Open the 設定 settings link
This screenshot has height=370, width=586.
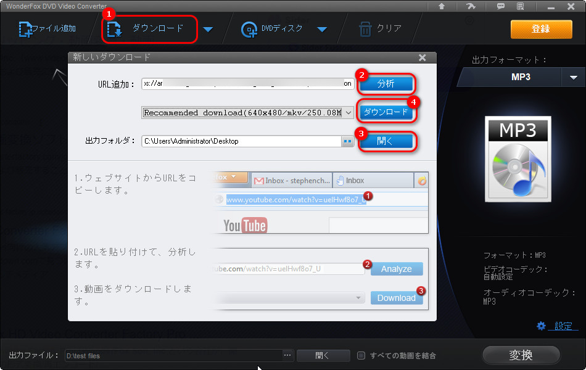point(562,326)
